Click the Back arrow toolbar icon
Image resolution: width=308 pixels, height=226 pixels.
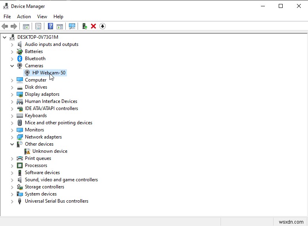pos(5,26)
